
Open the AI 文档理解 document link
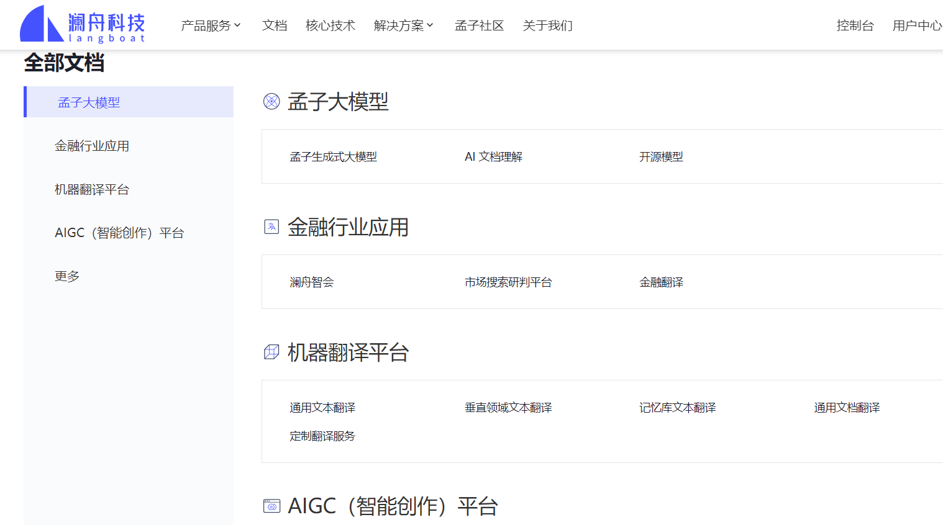coord(493,157)
